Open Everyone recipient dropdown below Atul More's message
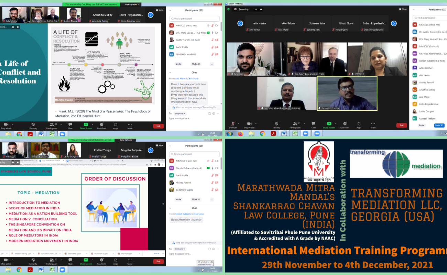 (179, 113)
